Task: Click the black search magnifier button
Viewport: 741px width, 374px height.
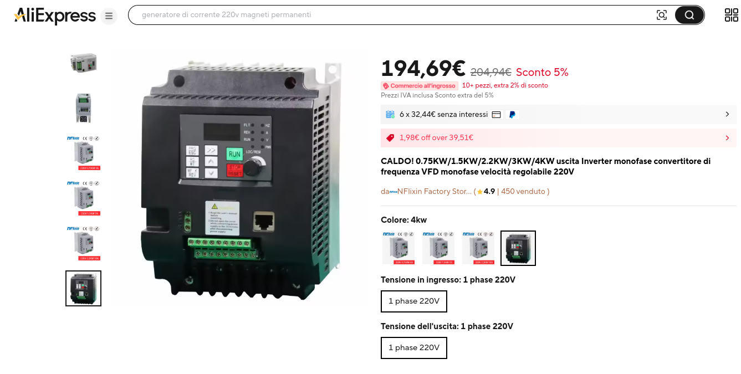Action: click(x=689, y=15)
